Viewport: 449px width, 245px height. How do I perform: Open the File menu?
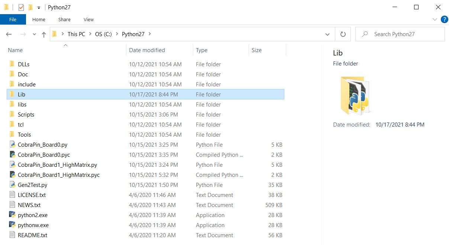point(13,19)
